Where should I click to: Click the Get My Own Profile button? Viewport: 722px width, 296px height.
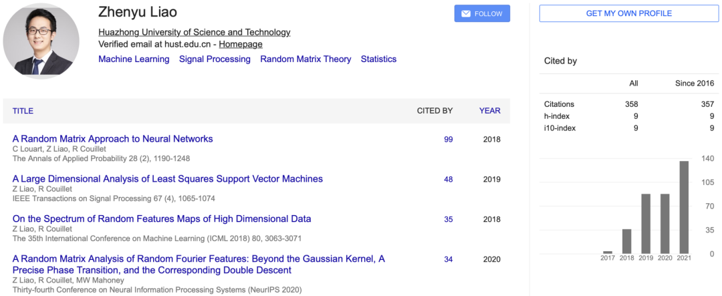[628, 13]
